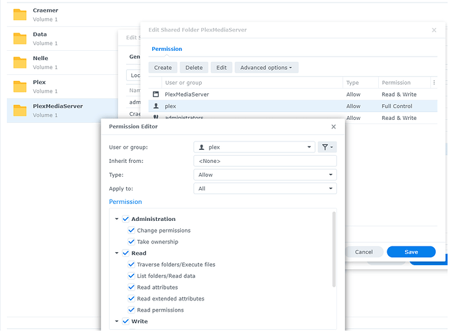
Task: Open the Apply to dropdown
Action: 265,189
